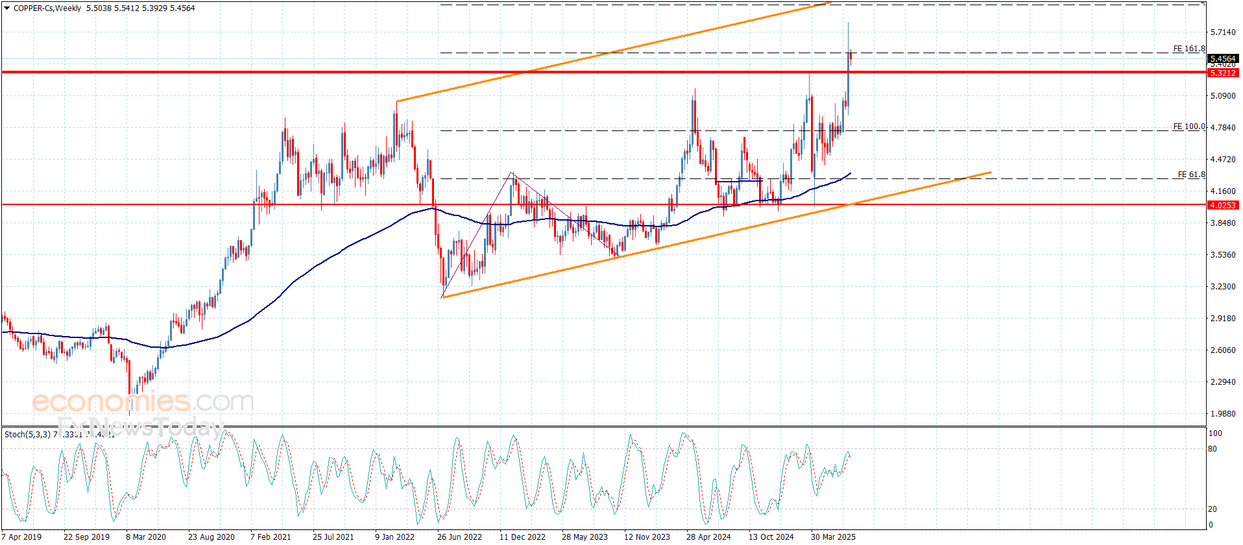
Task: Click the 12 Nov 2023 date label
Action: tap(647, 537)
